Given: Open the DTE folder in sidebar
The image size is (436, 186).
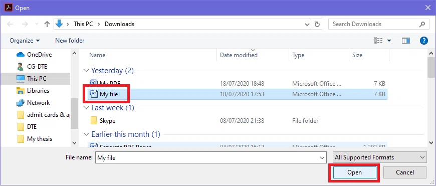Looking at the screenshot, I should click(32, 127).
